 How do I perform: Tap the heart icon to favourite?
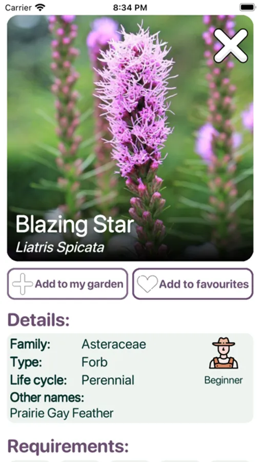tap(147, 284)
